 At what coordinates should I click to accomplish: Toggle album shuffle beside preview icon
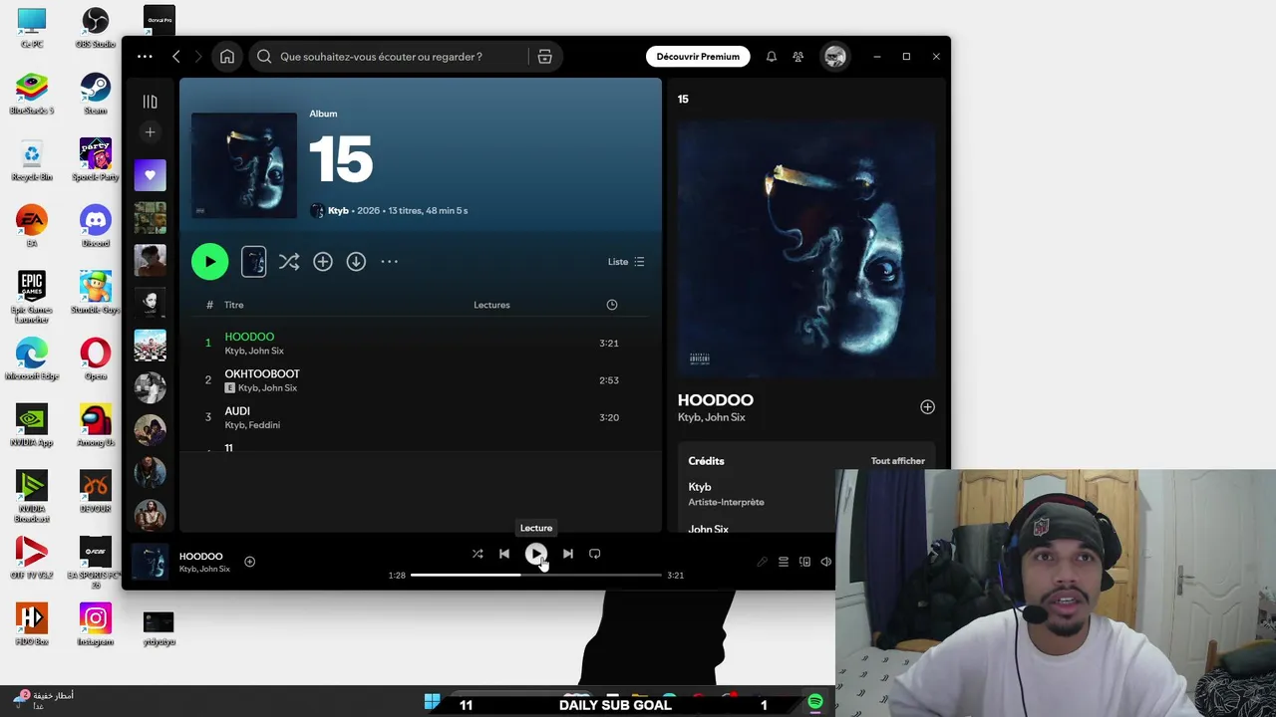[x=289, y=262]
